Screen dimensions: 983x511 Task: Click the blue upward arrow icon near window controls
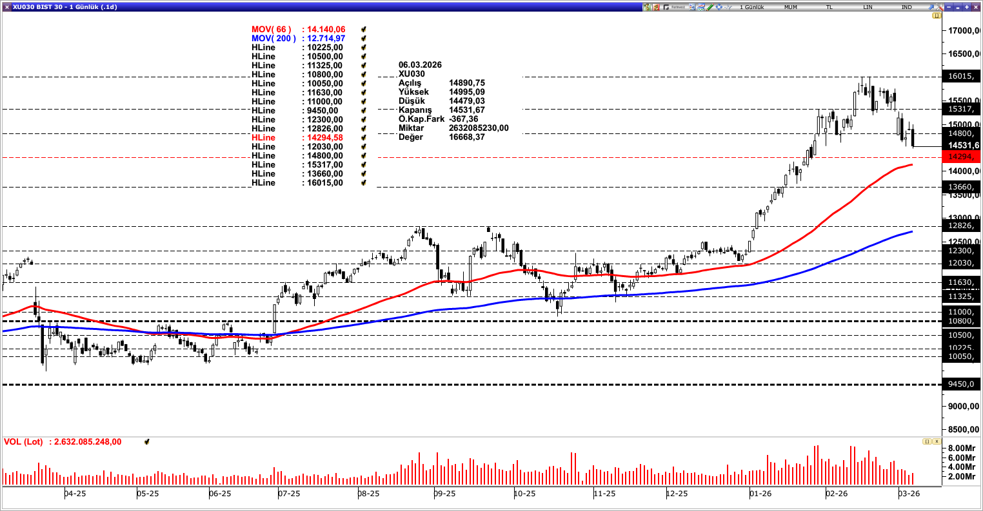click(932, 6)
